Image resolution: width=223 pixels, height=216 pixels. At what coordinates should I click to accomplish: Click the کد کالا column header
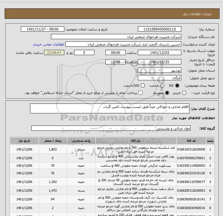pos(191,141)
